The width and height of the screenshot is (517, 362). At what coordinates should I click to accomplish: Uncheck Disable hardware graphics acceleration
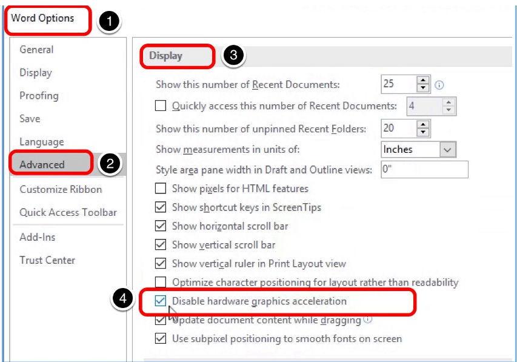click(x=161, y=301)
